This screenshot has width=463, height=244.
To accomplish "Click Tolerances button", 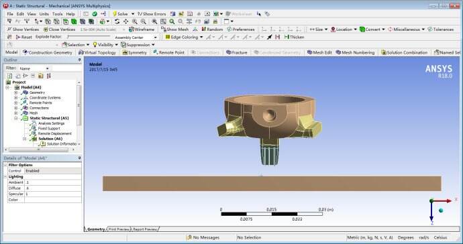I will tap(441, 29).
